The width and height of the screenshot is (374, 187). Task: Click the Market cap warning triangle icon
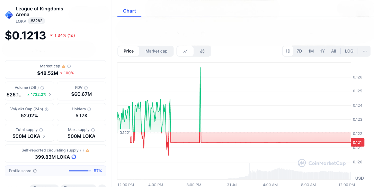[63, 66]
